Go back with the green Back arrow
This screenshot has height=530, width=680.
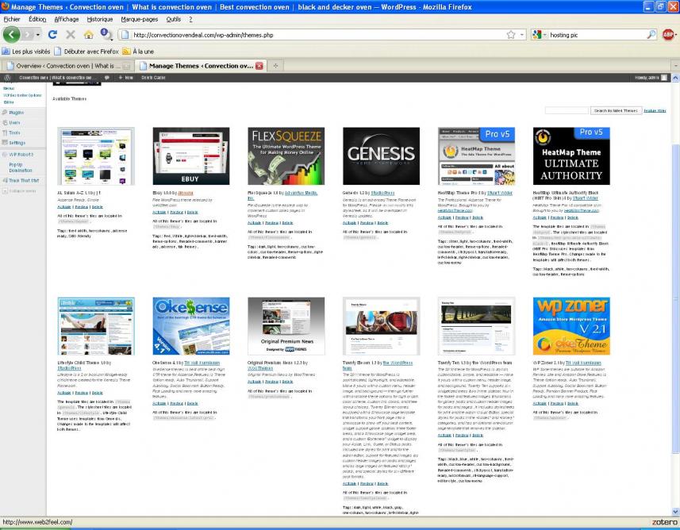[x=11, y=35]
